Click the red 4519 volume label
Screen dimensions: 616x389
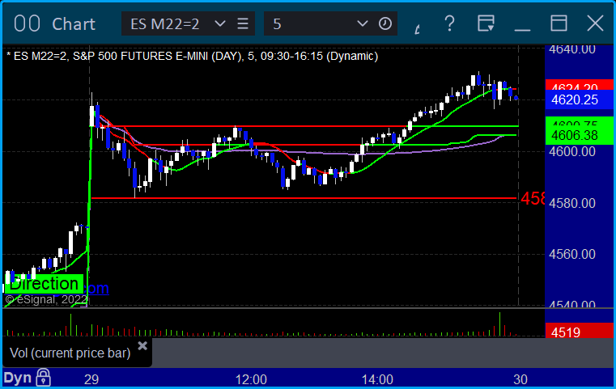[x=579, y=332]
